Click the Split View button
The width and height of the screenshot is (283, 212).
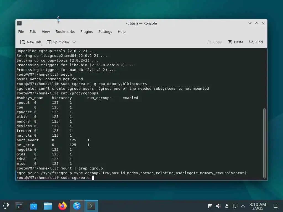point(58,42)
